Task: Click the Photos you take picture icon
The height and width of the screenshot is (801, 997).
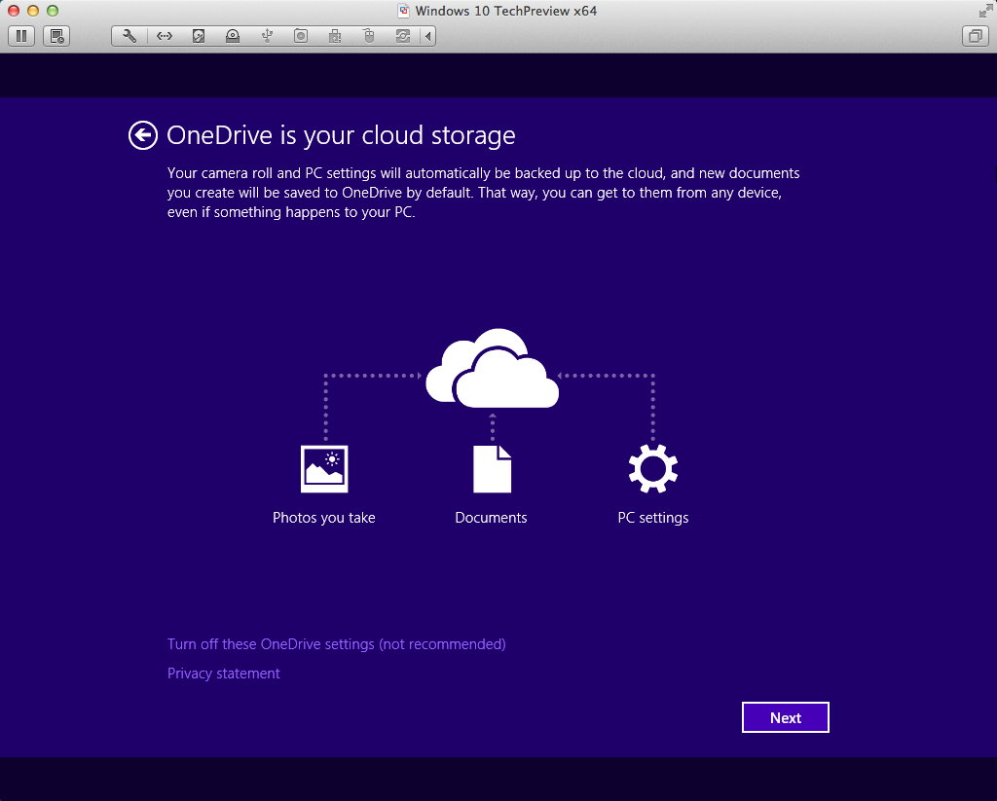Action: [x=324, y=469]
